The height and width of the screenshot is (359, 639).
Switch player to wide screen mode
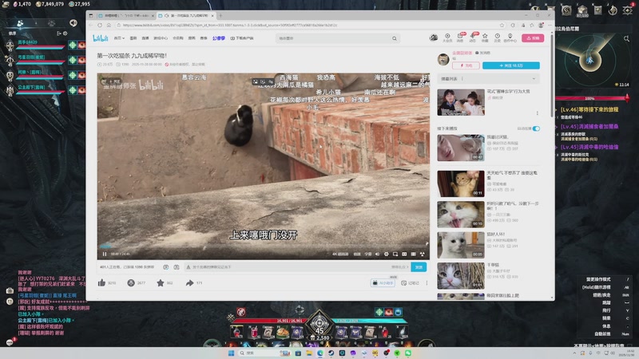click(404, 254)
